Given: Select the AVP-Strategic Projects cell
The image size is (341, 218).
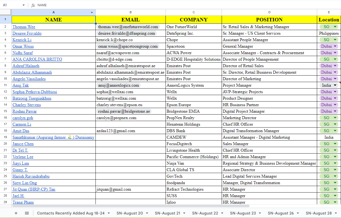Looking at the screenshot, I should (x=269, y=92).
